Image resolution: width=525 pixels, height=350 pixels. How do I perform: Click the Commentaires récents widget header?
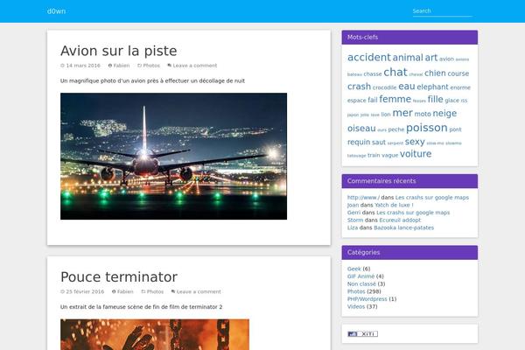click(409, 181)
